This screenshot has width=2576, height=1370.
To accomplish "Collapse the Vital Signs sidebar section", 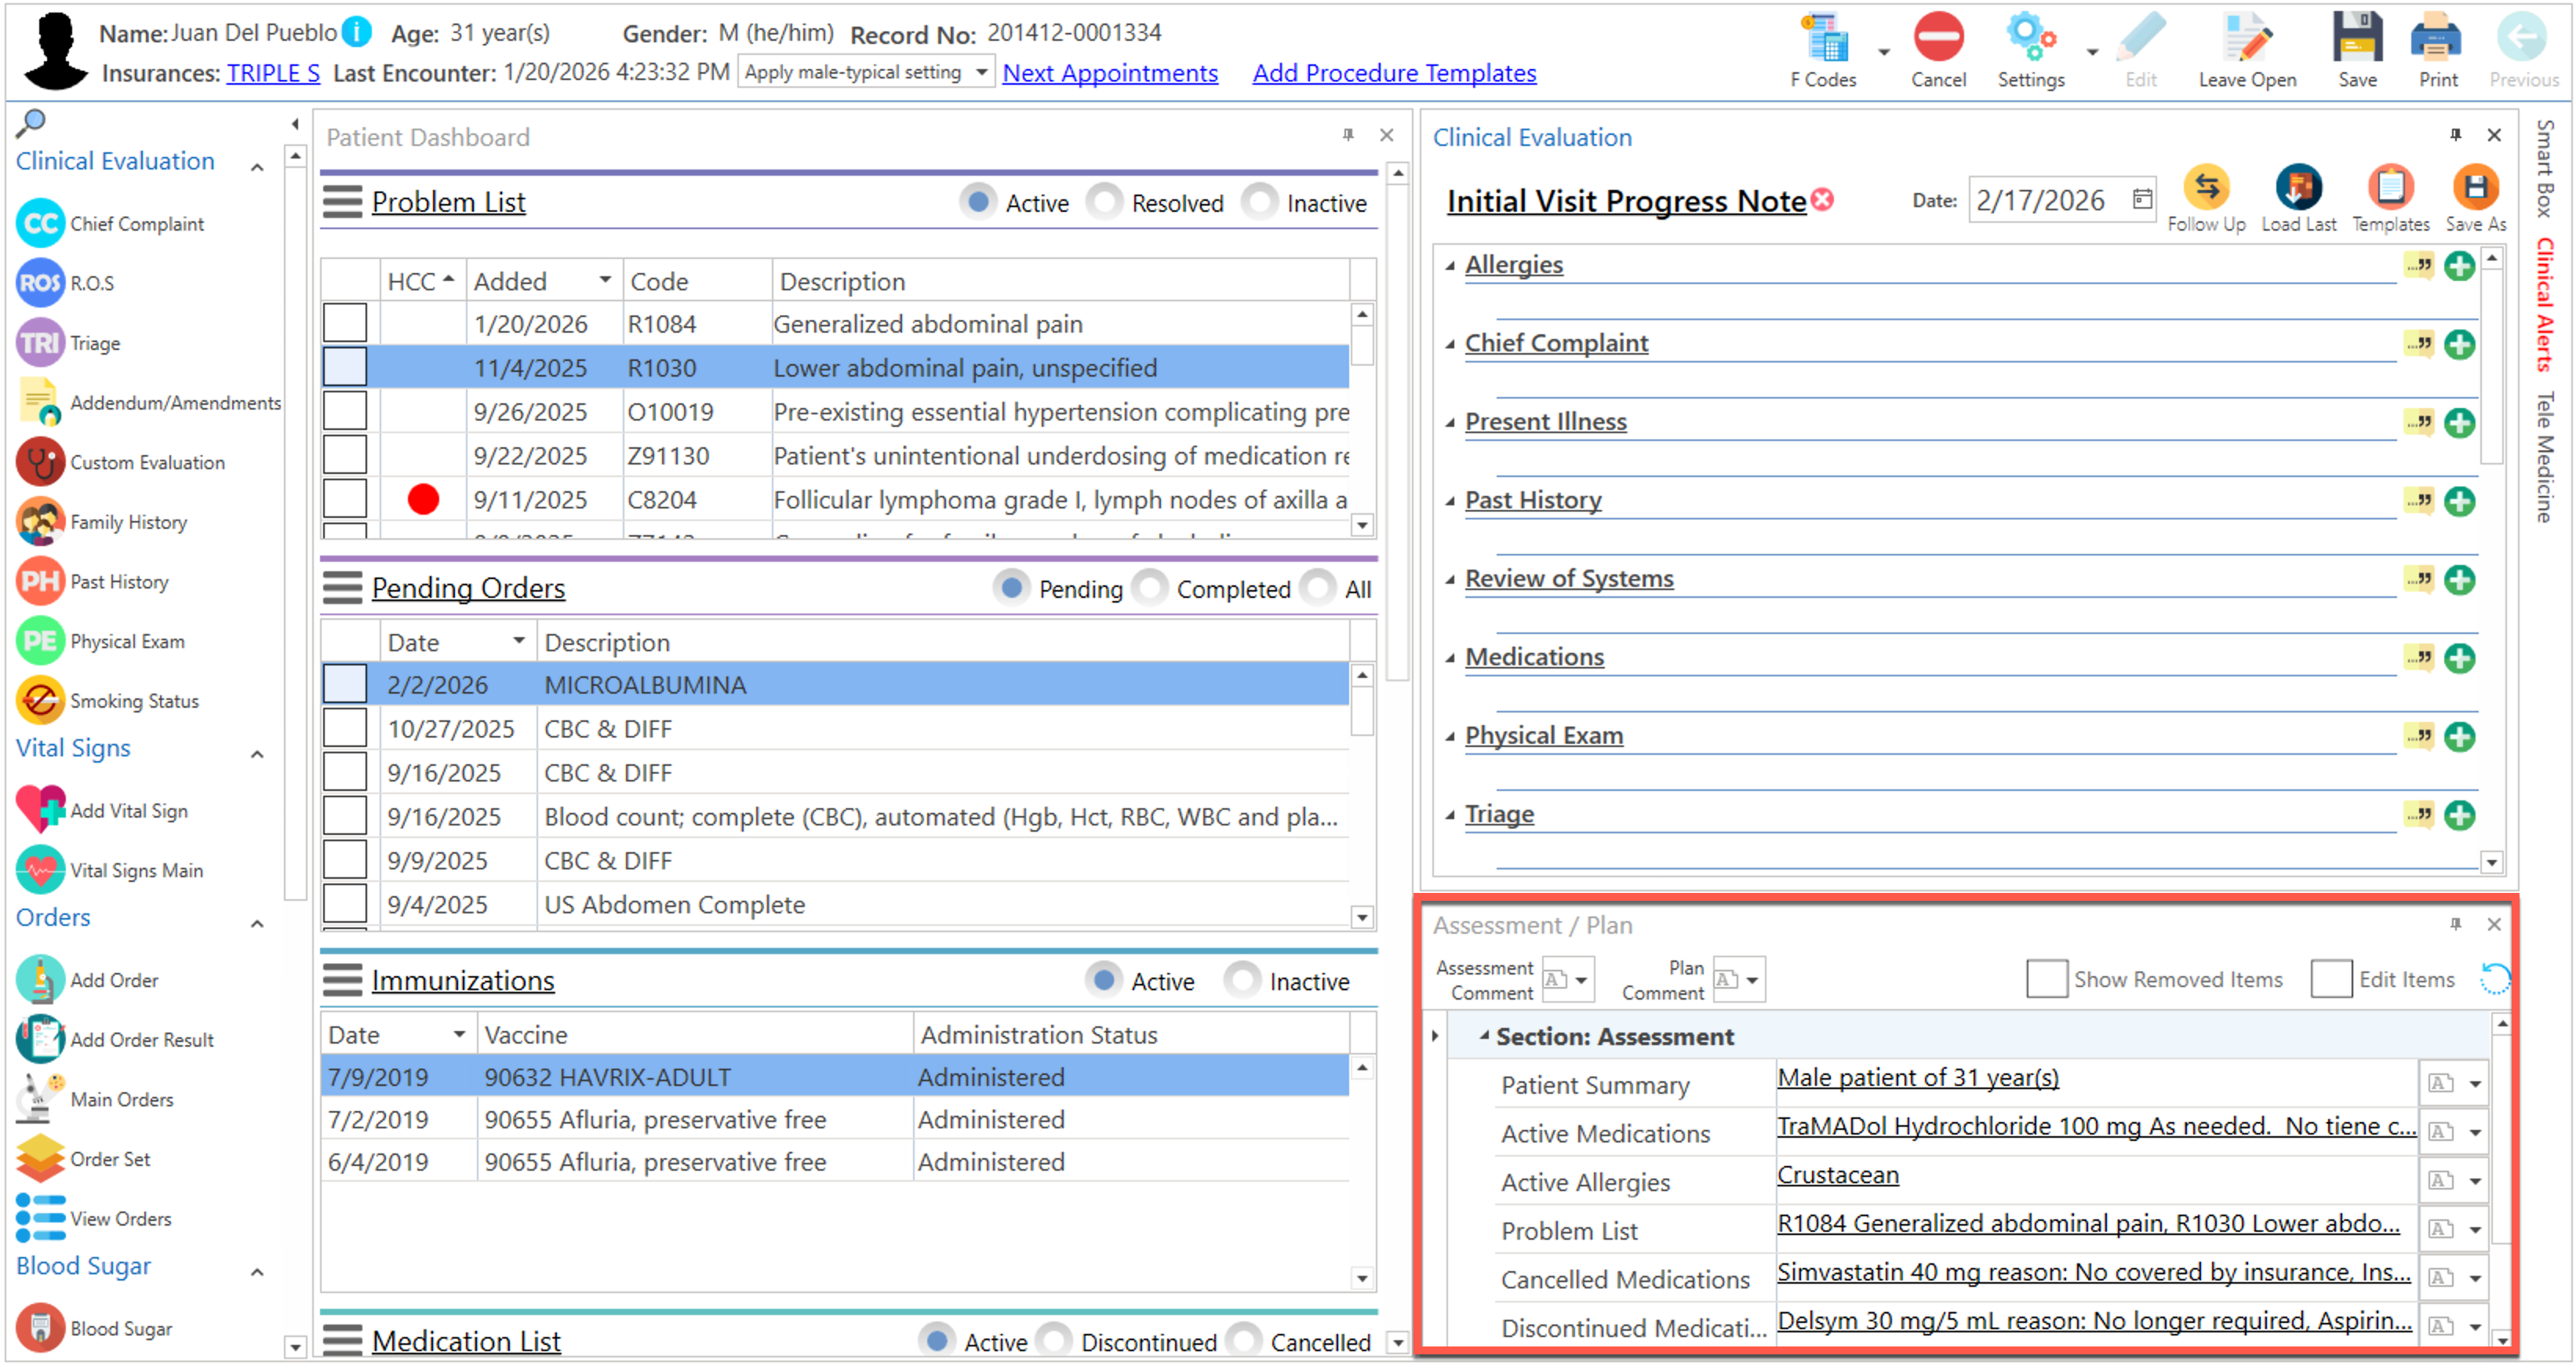I will pyautogui.click(x=257, y=754).
